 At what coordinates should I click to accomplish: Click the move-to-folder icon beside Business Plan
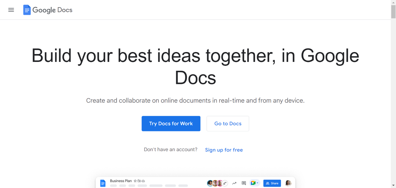[139, 181]
